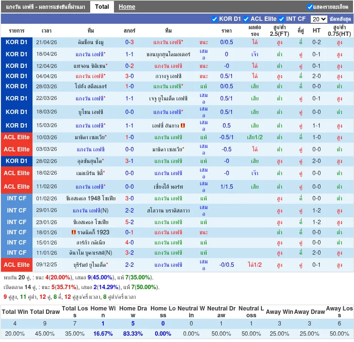This screenshot has width=354, height=342.
Task: Uncheck the ACL Elite filter checkbox
Action: click(246, 19)
